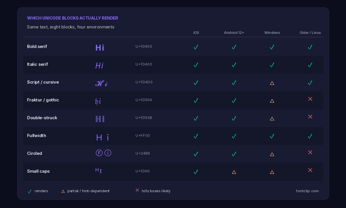
Task: Select the script cursive Hi sample
Action: point(101,84)
